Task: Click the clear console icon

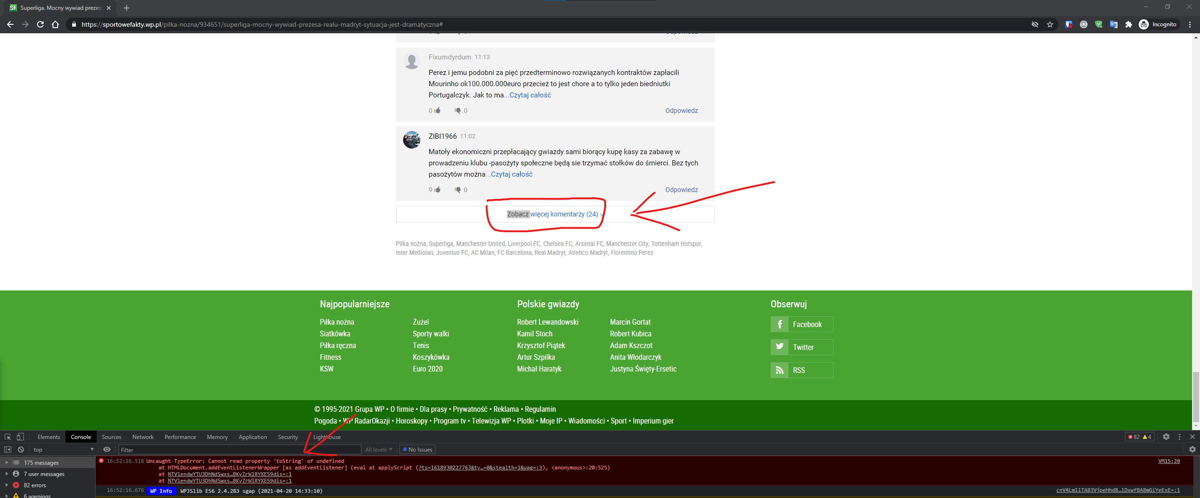Action: pyautogui.click(x=21, y=449)
